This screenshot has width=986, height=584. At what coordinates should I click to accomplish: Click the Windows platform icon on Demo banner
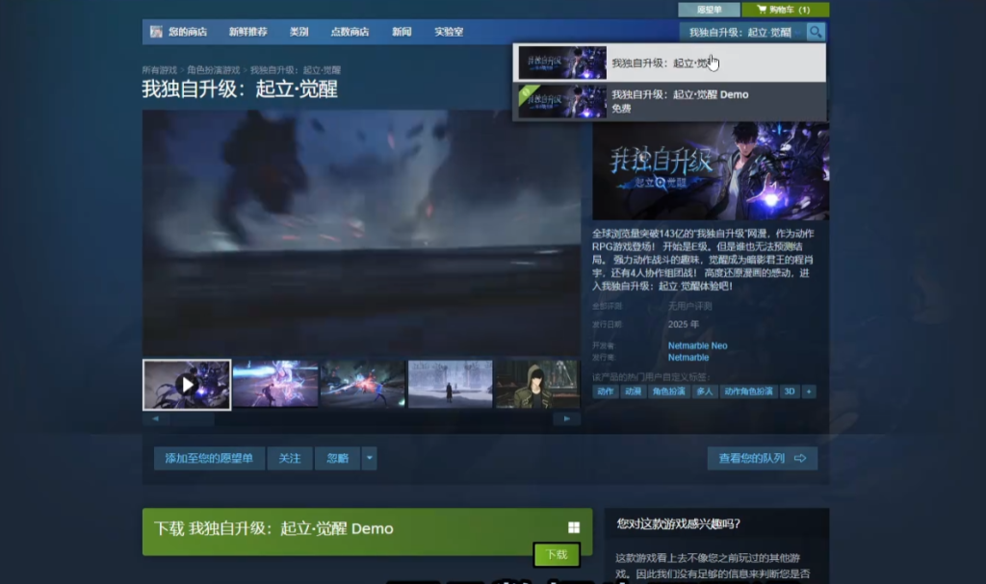coord(574,528)
